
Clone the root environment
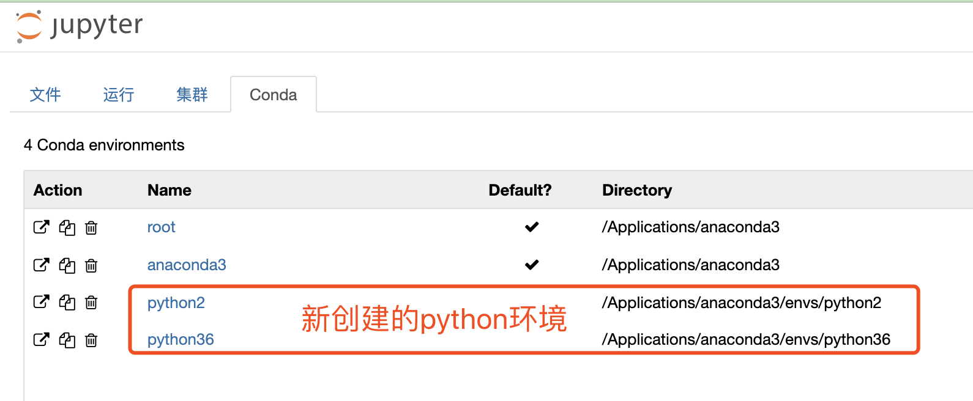67,227
